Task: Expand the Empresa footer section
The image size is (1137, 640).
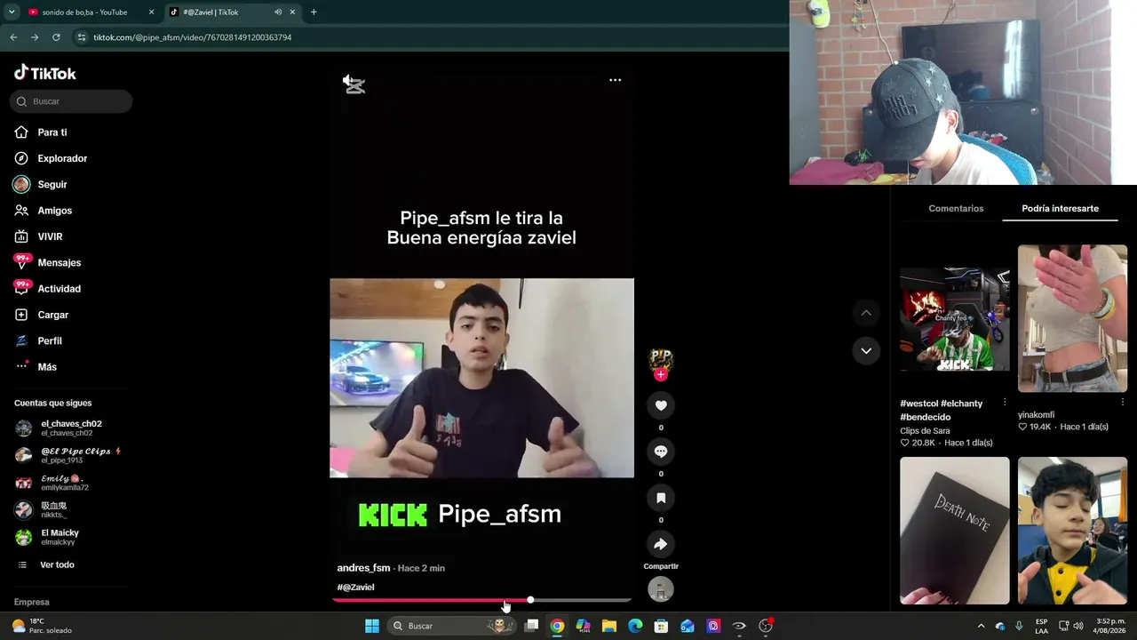Action: [32, 602]
